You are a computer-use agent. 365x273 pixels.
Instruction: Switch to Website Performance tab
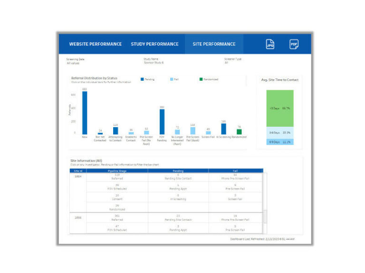pos(95,44)
